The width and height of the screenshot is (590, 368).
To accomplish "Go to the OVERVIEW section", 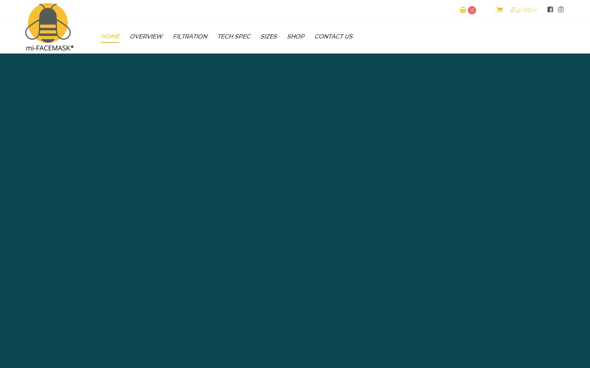I will point(146,36).
